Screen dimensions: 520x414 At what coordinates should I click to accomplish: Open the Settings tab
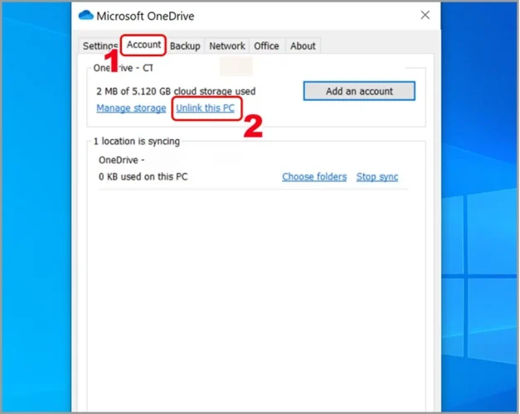100,46
